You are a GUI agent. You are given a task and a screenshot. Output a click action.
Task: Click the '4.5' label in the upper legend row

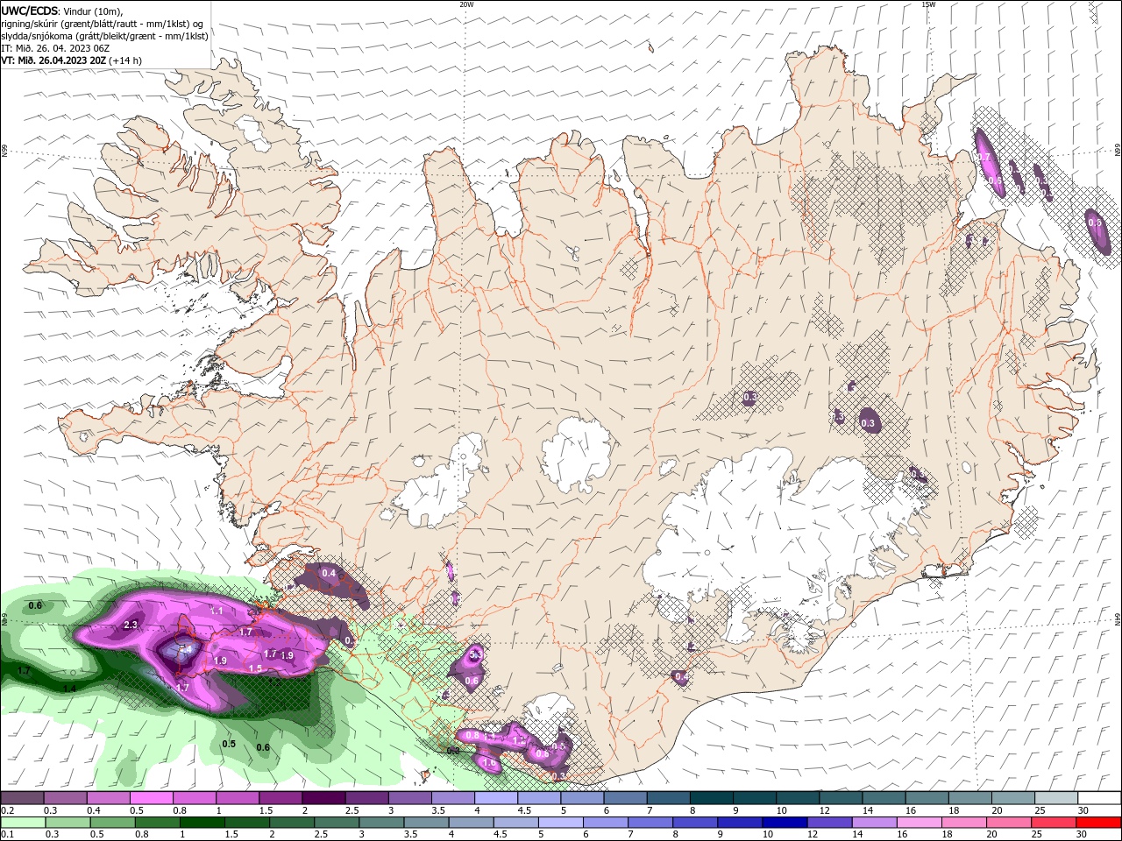pos(524,810)
